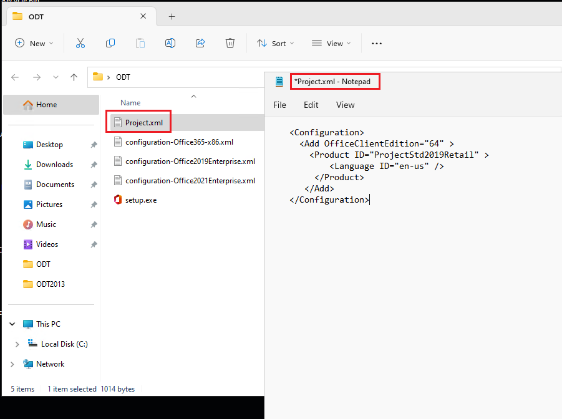Select the Project.xml file
The width and height of the screenshot is (562, 419).
click(144, 123)
